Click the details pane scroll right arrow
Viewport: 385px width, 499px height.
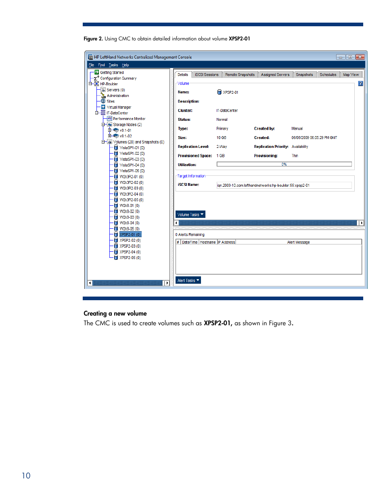(x=362, y=223)
